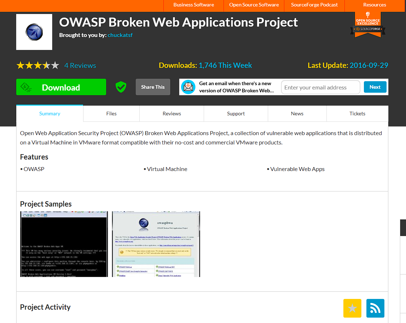Click the '1,746 This Week' downloads text
Viewport: 406px width, 323px height.
(x=225, y=65)
